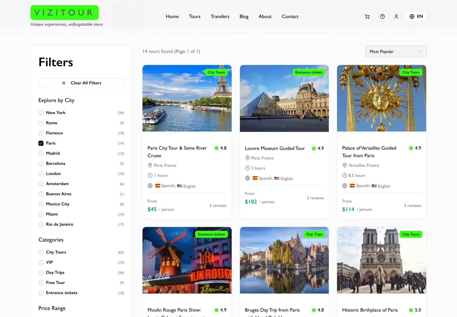This screenshot has width=457, height=317.
Task: Open the user account icon
Action: pos(396,16)
